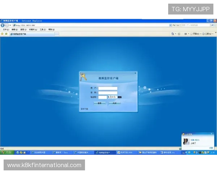Click the favorites star icon
This screenshot has height=174, width=217.
pos(2,34)
